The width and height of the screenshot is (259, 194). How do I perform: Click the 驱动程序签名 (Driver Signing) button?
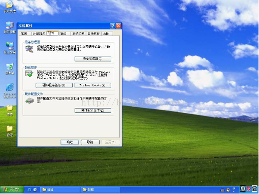(x=54, y=85)
